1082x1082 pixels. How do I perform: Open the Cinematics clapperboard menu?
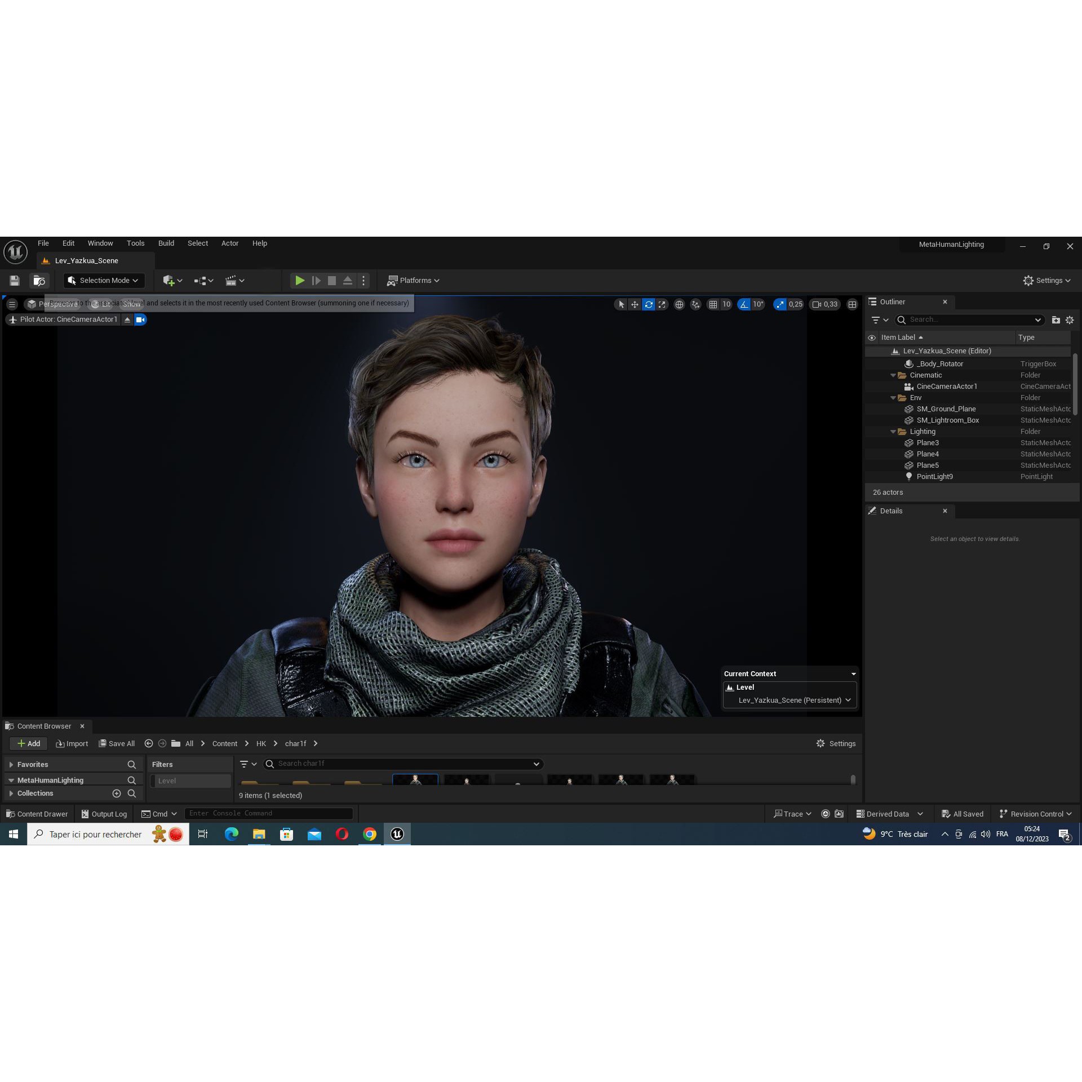click(x=234, y=280)
